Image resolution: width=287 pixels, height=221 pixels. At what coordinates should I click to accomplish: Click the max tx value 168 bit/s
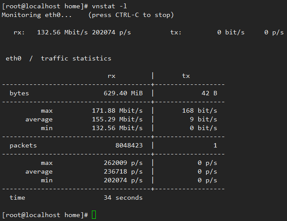(x=199, y=110)
